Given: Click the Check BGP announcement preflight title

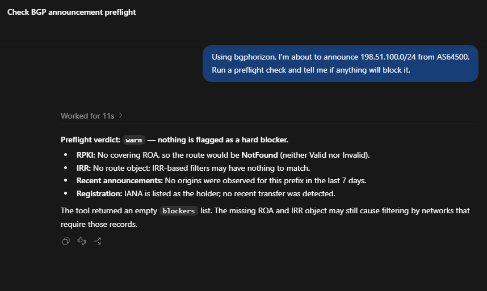Looking at the screenshot, I should pyautogui.click(x=72, y=12).
